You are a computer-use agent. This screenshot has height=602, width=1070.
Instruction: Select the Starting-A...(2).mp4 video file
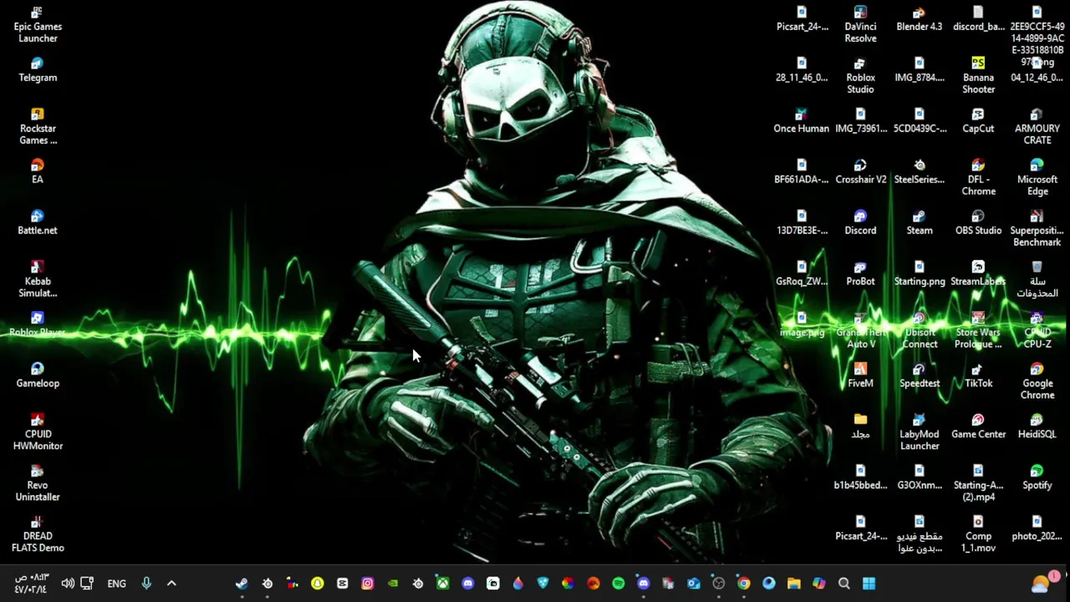click(x=978, y=483)
